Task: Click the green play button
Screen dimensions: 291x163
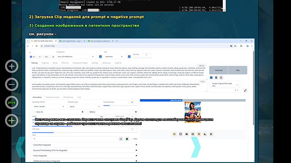Action: [x=11, y=102]
